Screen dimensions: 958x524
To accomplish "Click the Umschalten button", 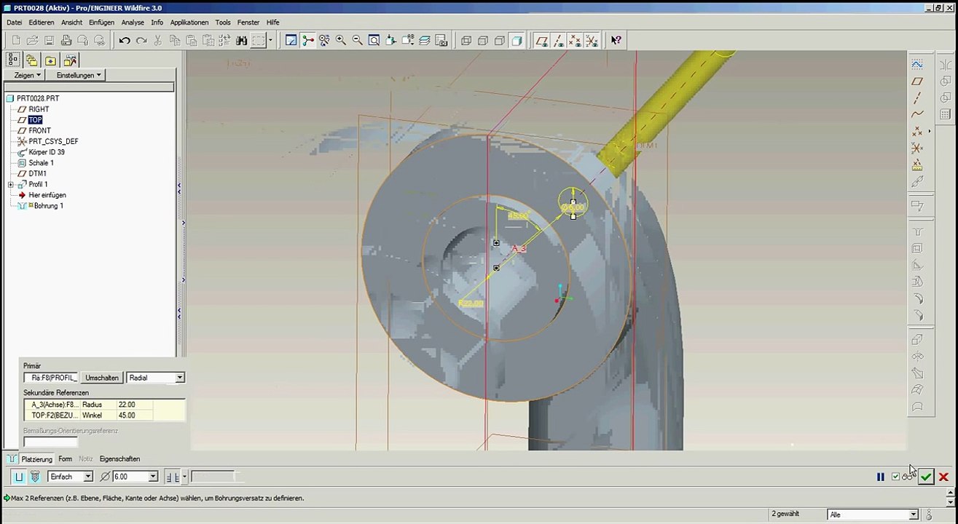I will pyautogui.click(x=102, y=378).
